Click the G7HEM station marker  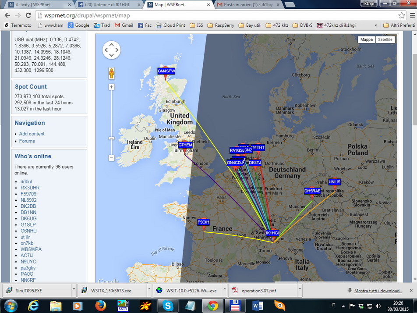tap(185, 146)
